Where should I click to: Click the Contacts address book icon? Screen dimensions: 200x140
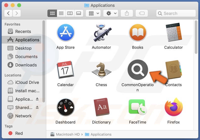174,70
